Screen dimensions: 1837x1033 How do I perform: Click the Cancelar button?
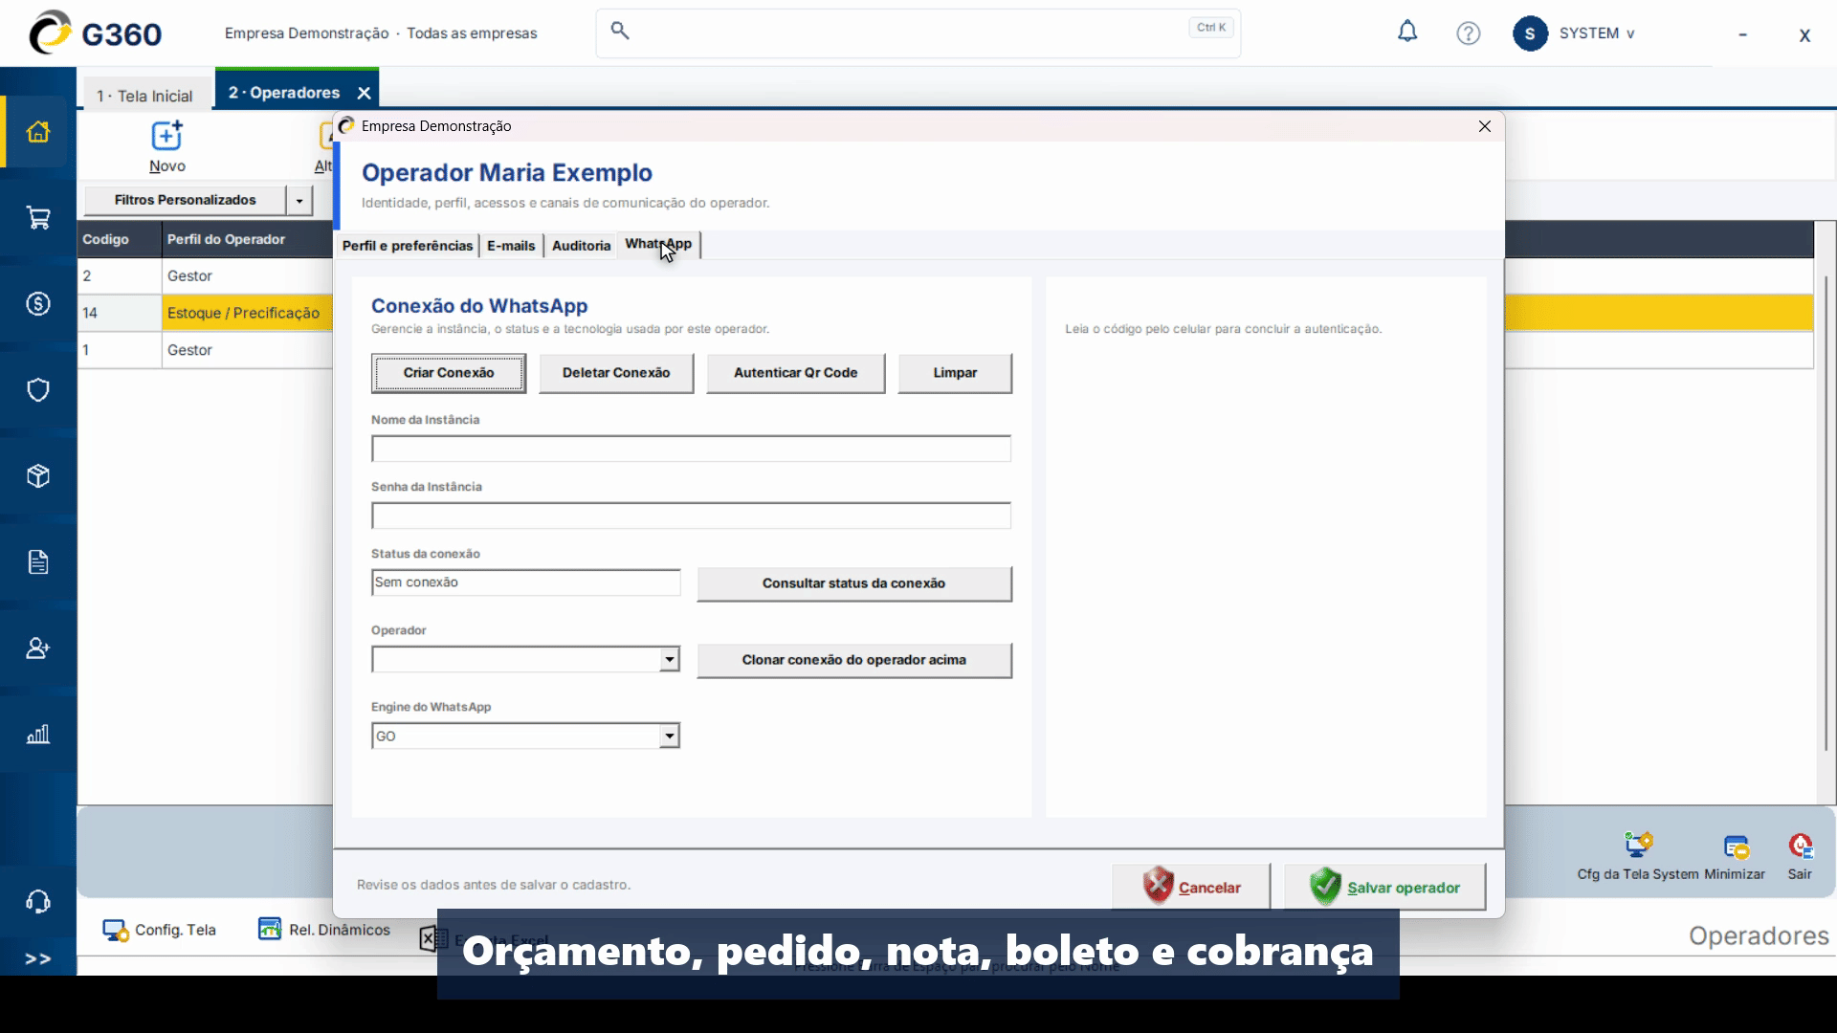tap(1191, 887)
